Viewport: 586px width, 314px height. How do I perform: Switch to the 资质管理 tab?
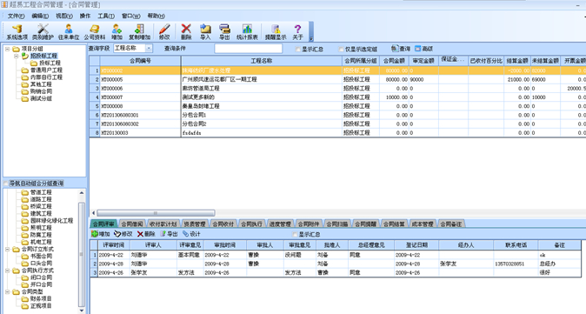tap(195, 224)
